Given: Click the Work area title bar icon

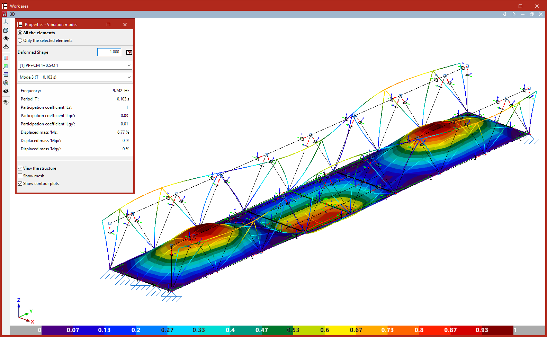Looking at the screenshot, I should (5, 6).
